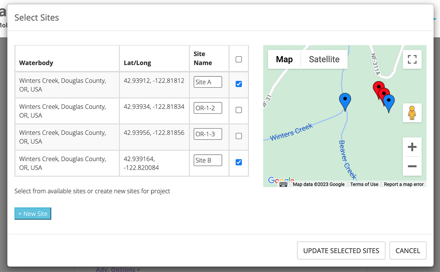This screenshot has width=440, height=272.
Task: Open map keyboard shortcuts icon
Action: tap(283, 184)
